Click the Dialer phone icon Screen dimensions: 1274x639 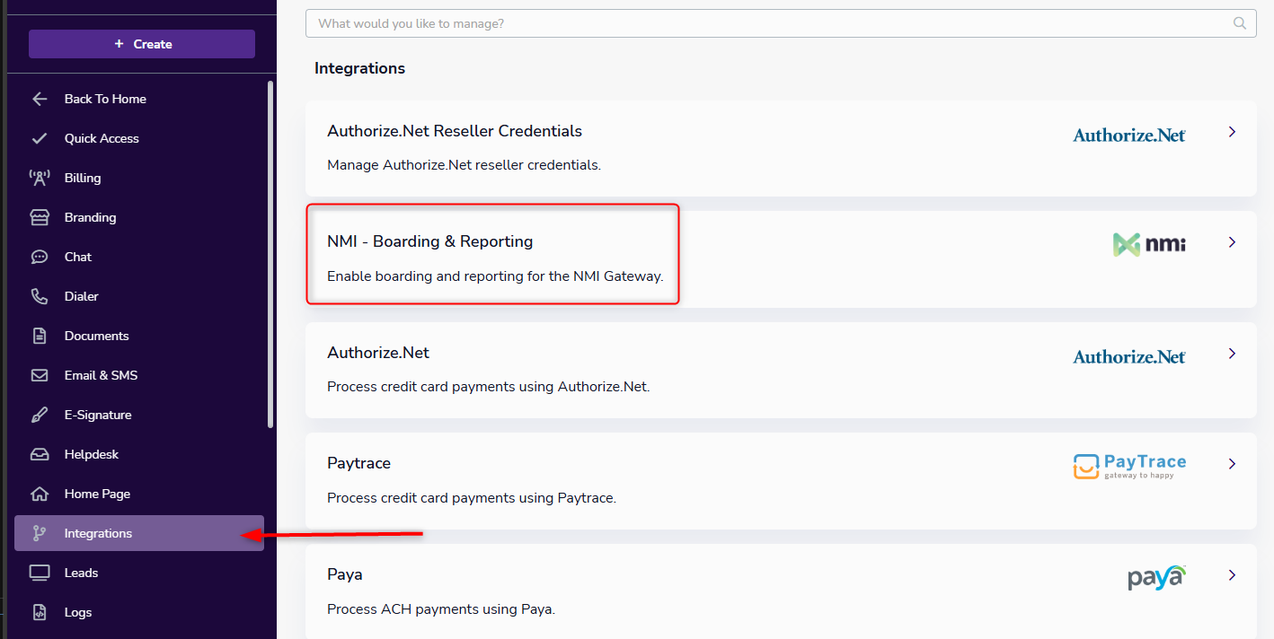pyautogui.click(x=40, y=296)
